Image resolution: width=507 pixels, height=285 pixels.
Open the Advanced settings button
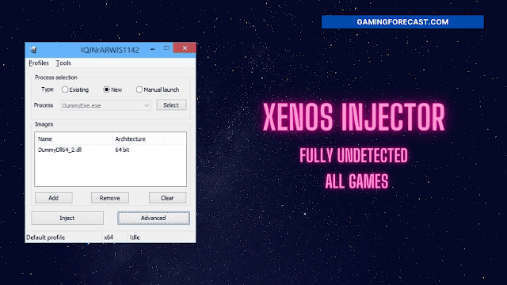[x=154, y=218]
